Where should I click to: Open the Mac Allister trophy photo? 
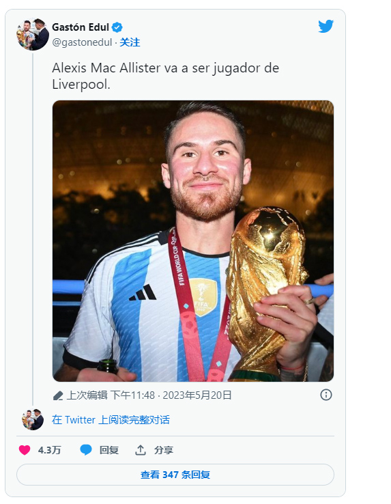pyautogui.click(x=193, y=241)
